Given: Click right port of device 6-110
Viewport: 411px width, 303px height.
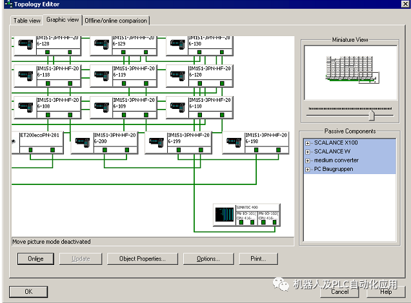Looking at the screenshot, I should coord(222,115).
